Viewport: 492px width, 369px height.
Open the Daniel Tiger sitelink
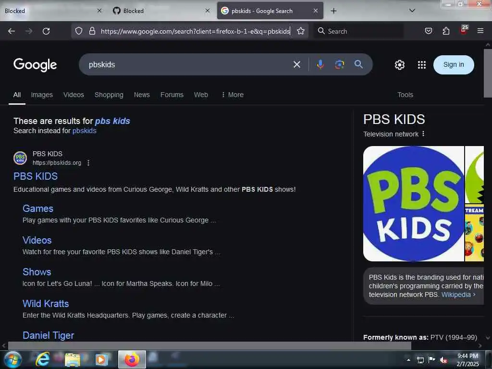click(x=49, y=335)
